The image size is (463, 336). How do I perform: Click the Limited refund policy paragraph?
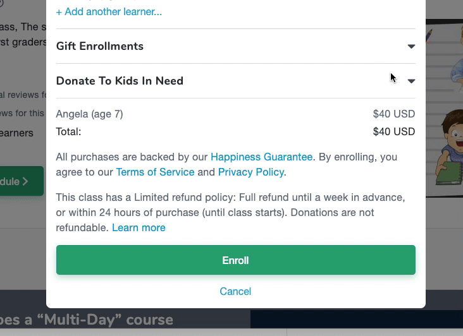230,212
